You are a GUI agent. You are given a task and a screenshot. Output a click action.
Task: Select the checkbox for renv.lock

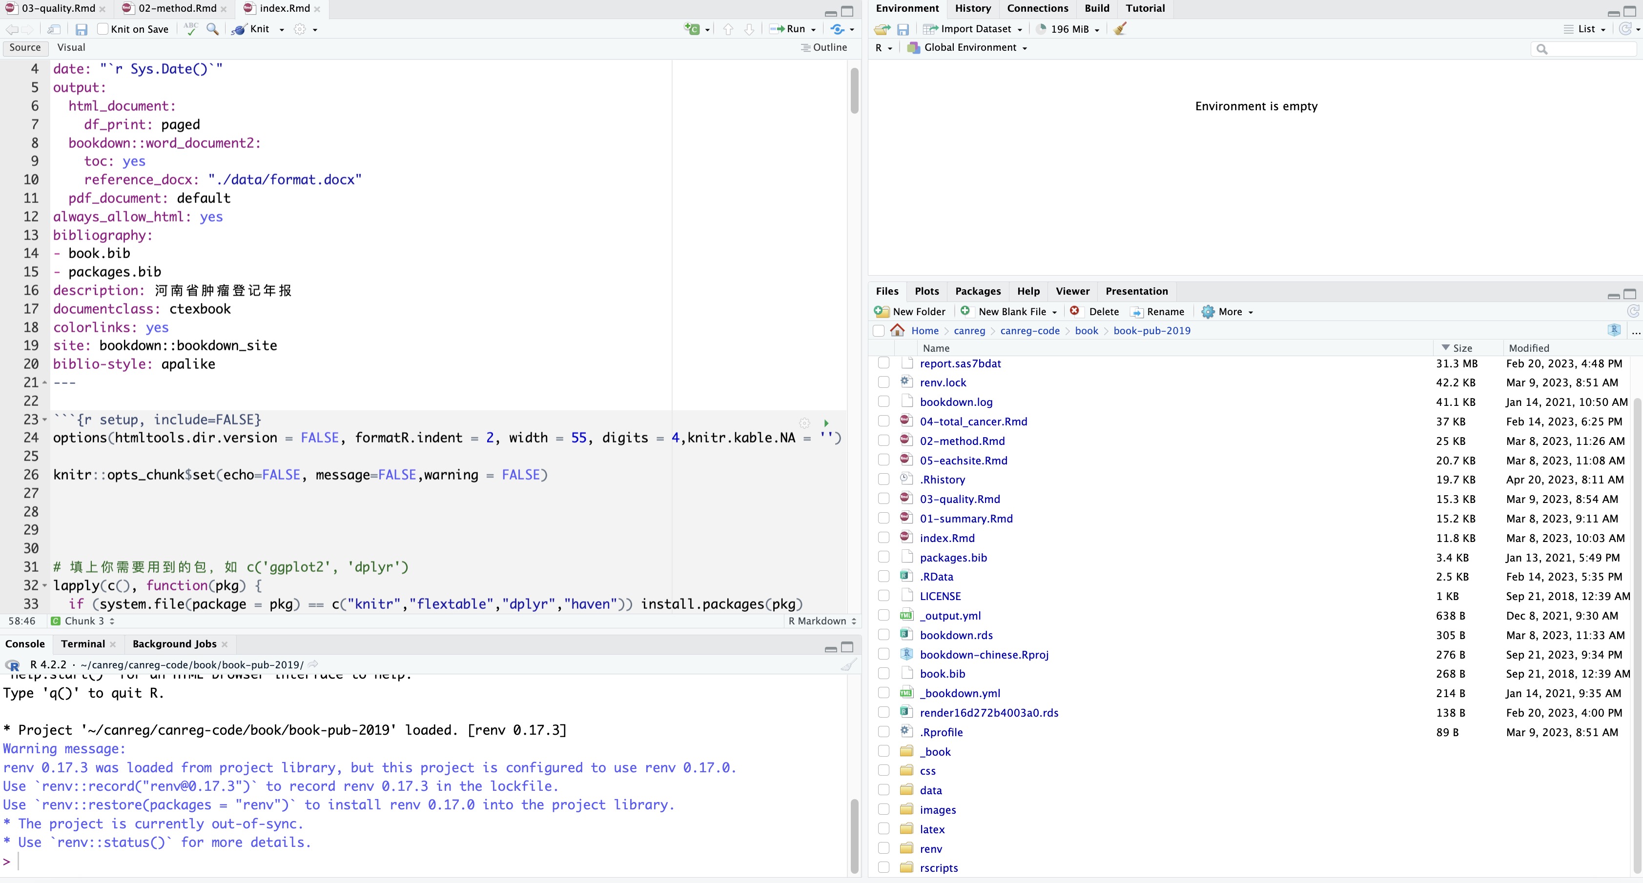click(x=883, y=382)
